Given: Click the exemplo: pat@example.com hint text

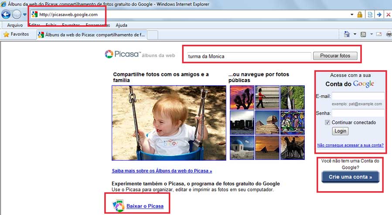Looking at the screenshot, I should point(357,104).
